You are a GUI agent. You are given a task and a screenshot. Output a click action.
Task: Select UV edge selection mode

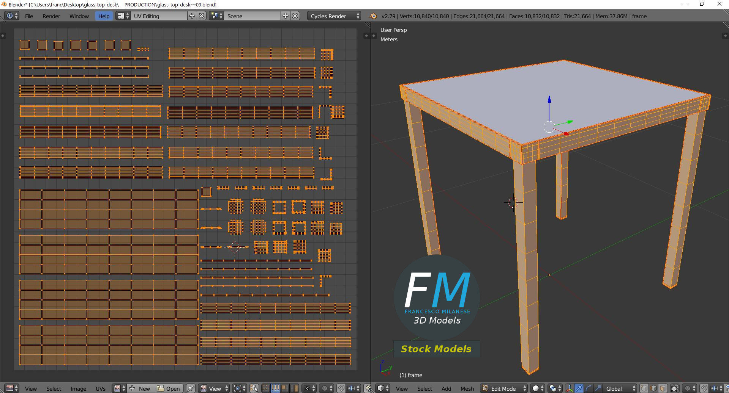click(x=275, y=388)
